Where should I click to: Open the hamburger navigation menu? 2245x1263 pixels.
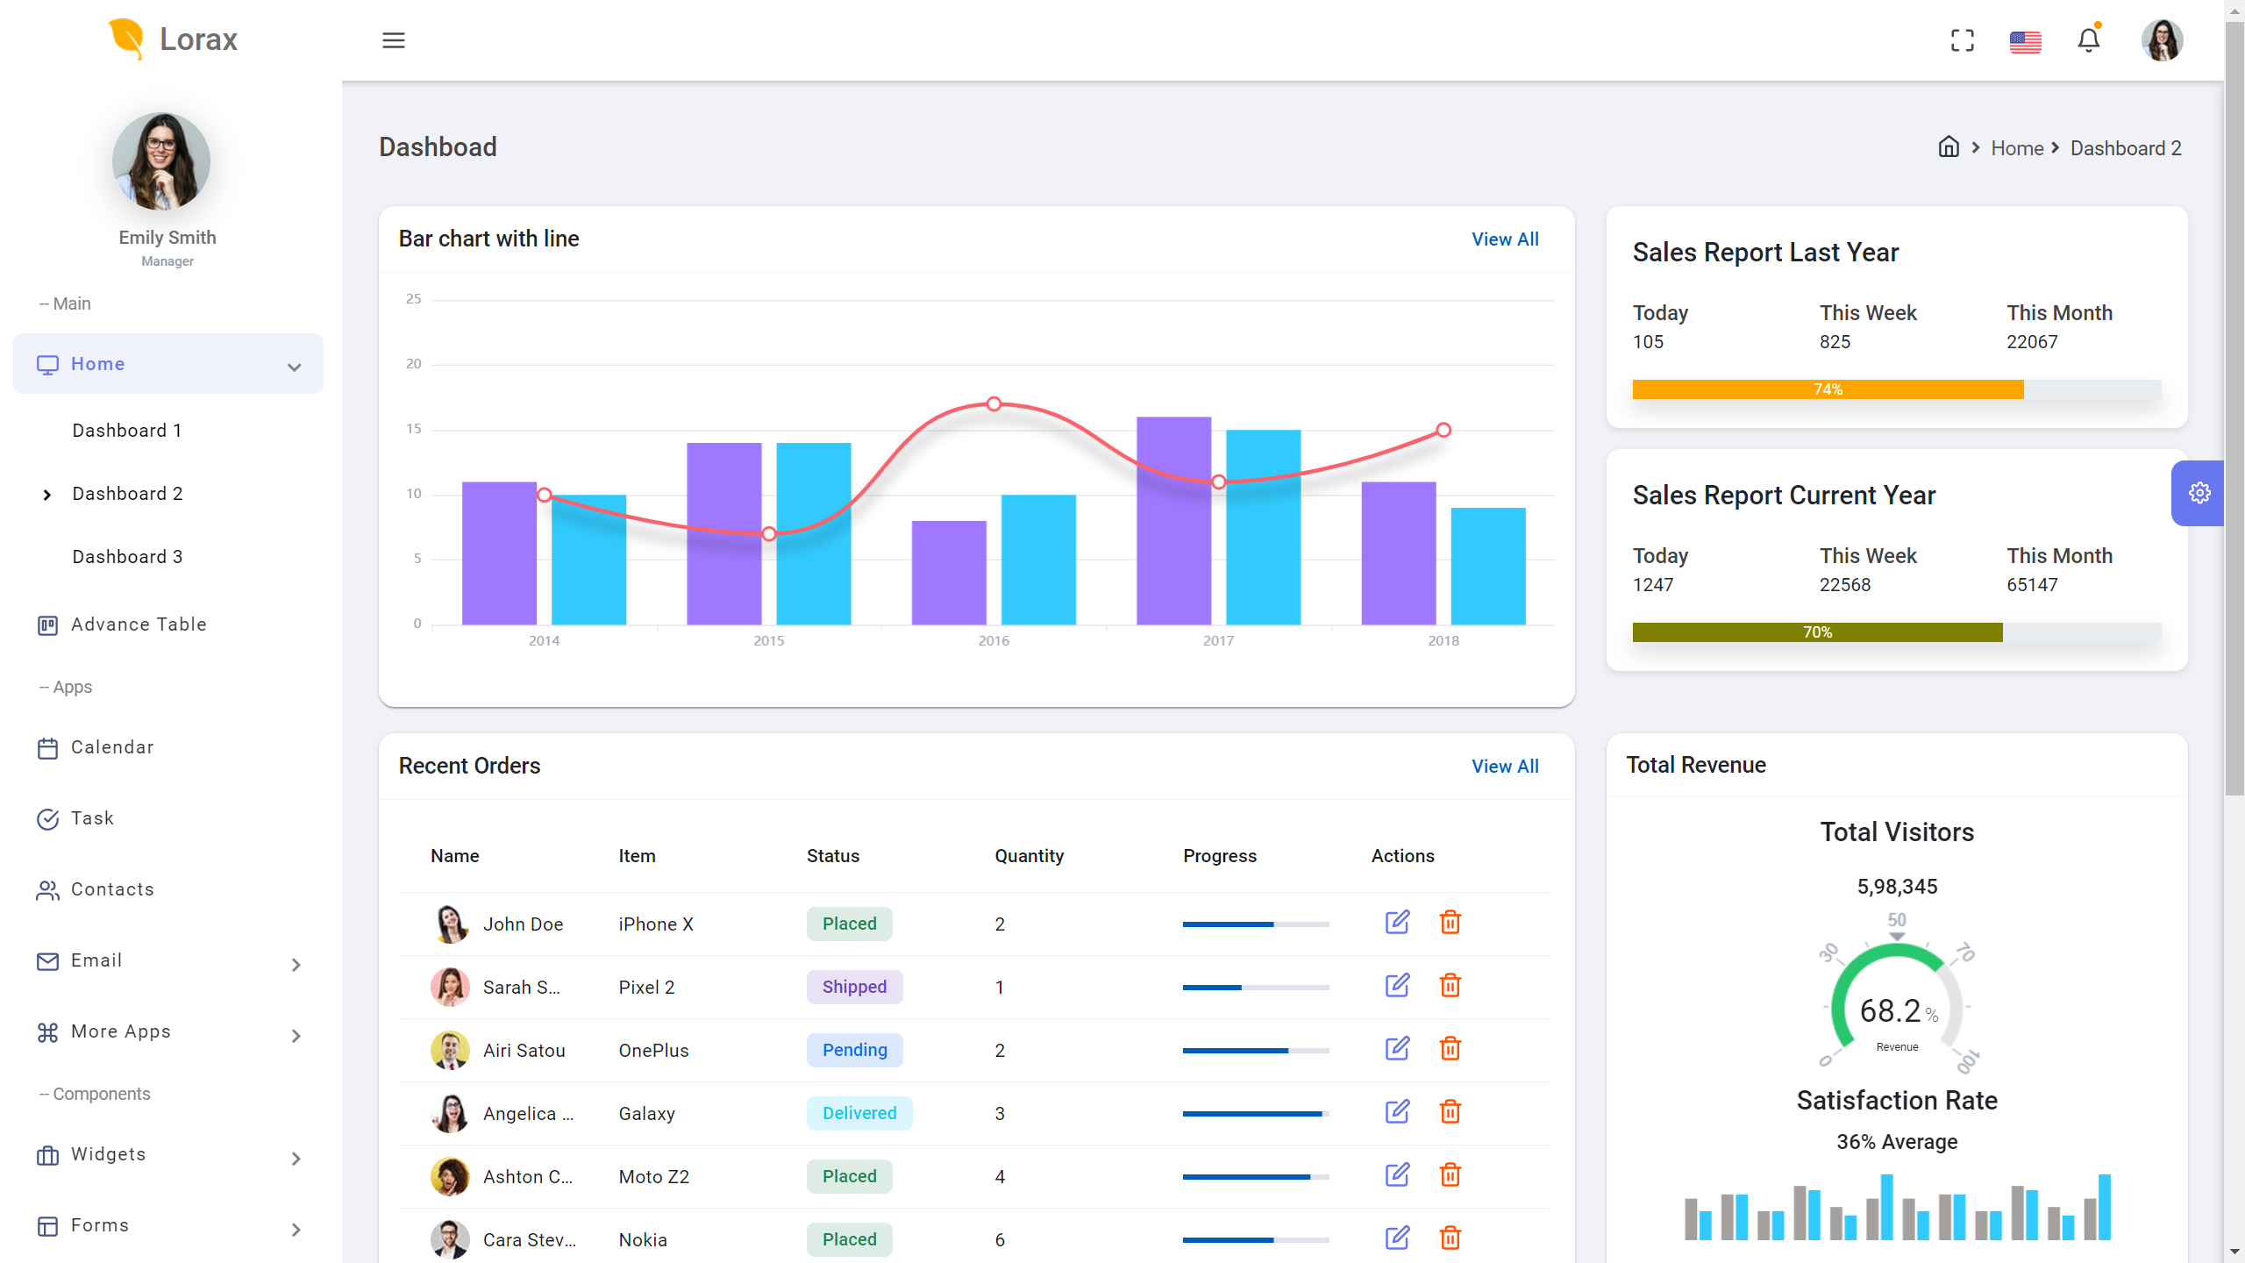[394, 40]
